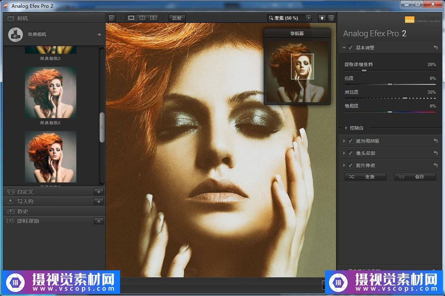Select single image view icon
445x296 pixels.
131,18
